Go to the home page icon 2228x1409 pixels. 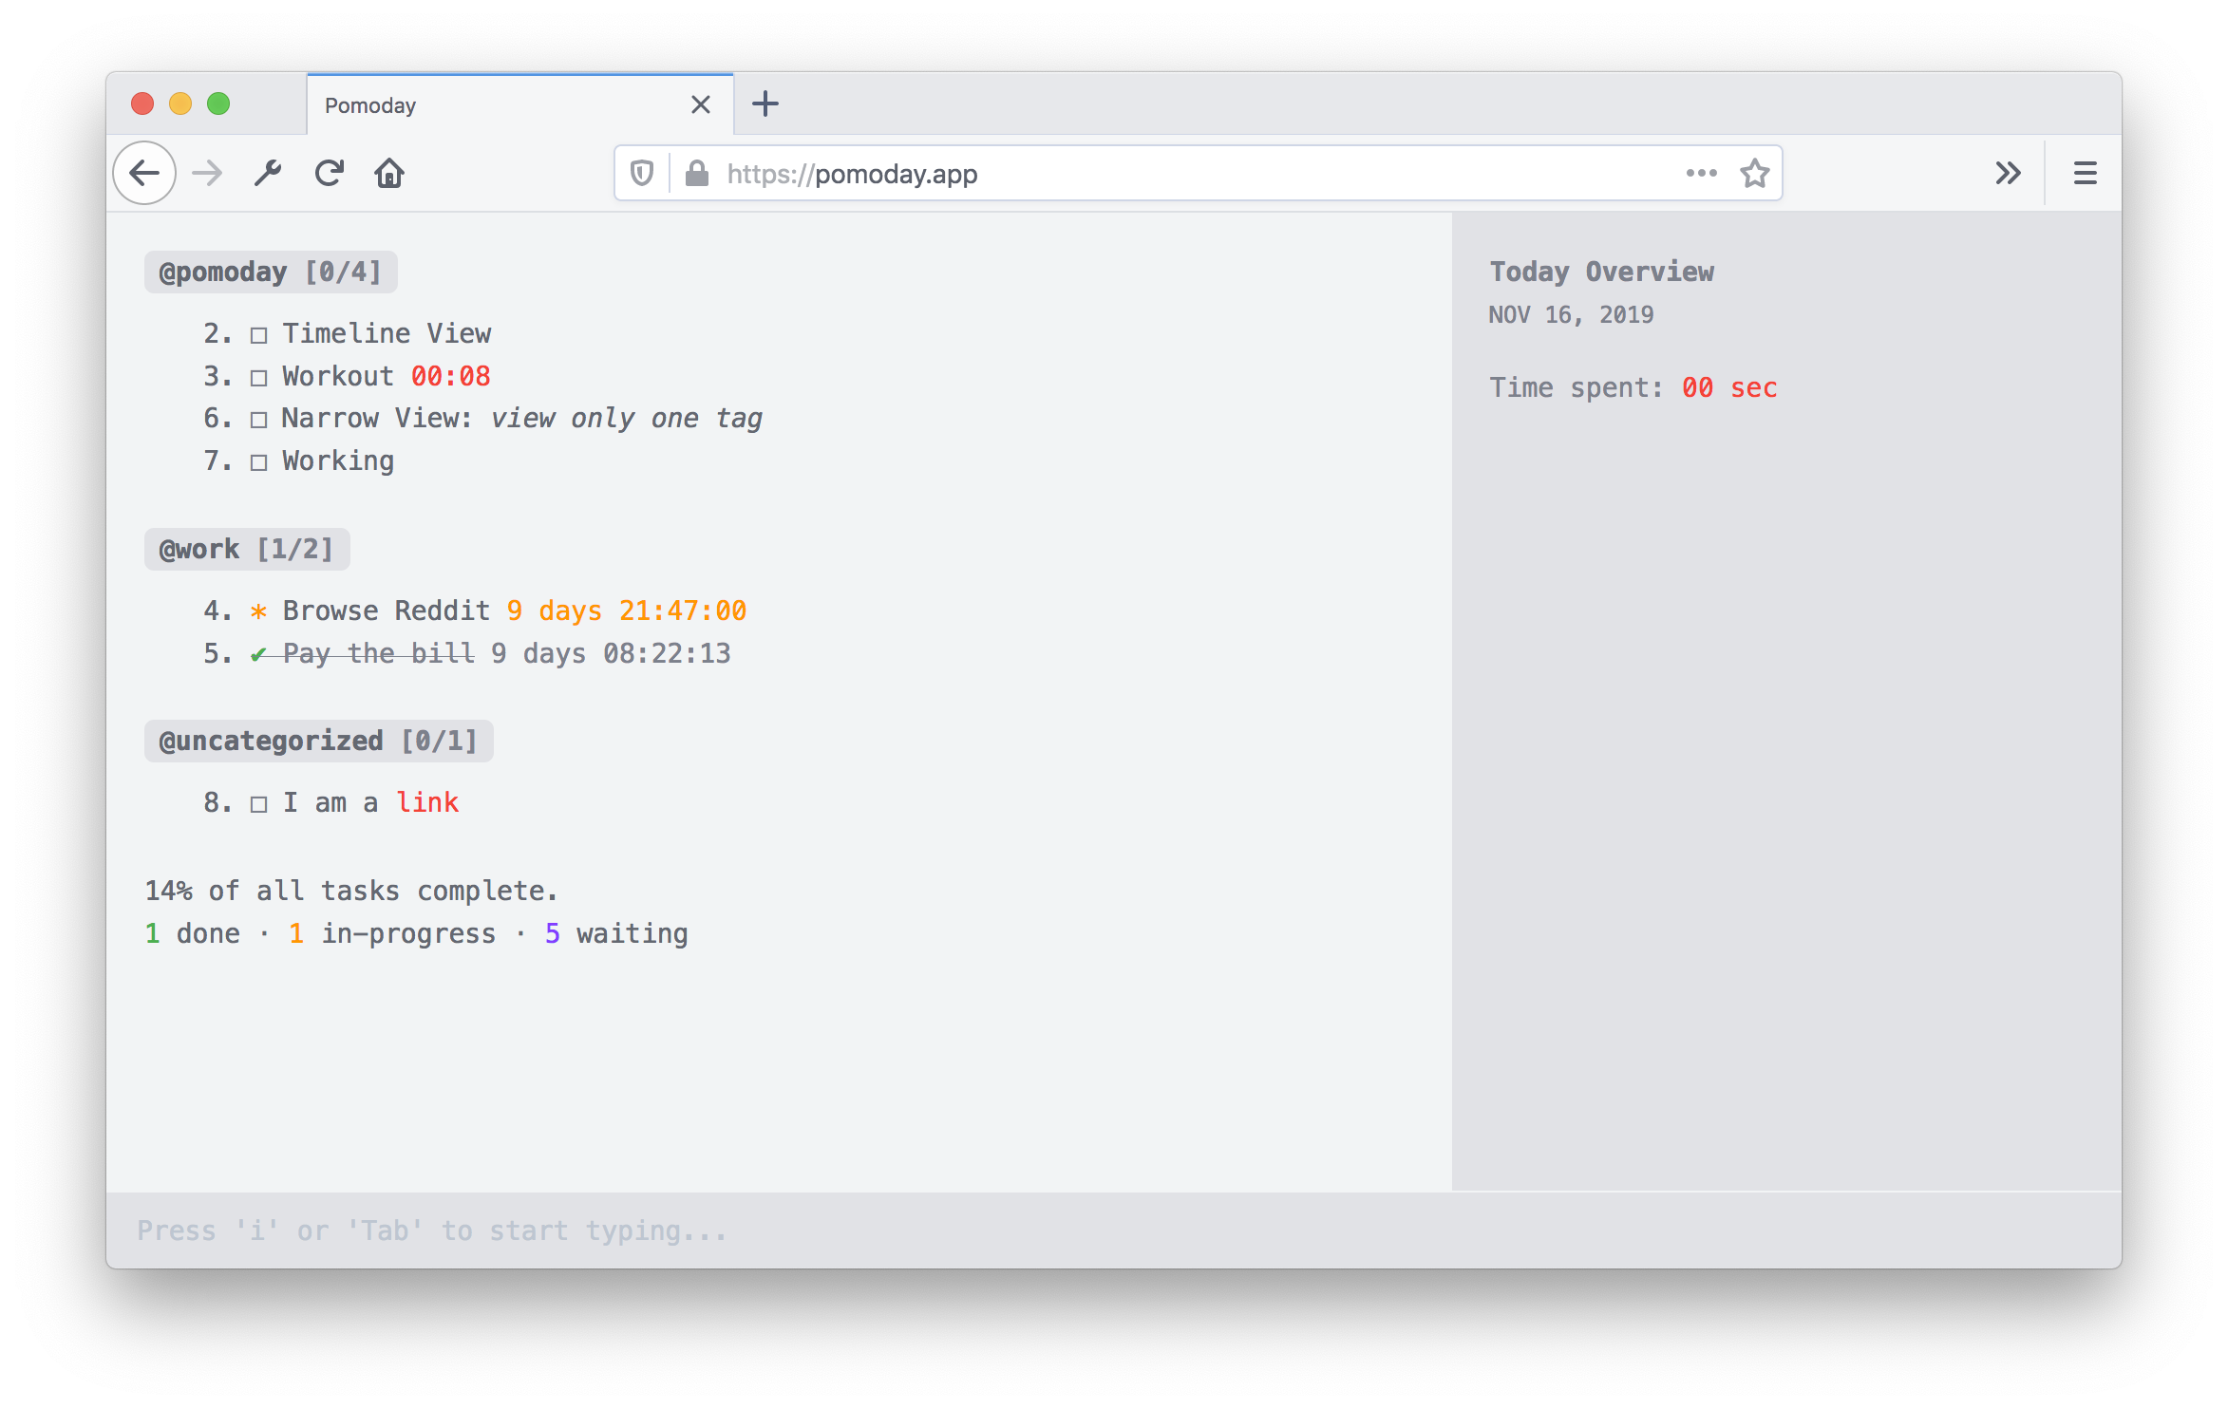[389, 173]
